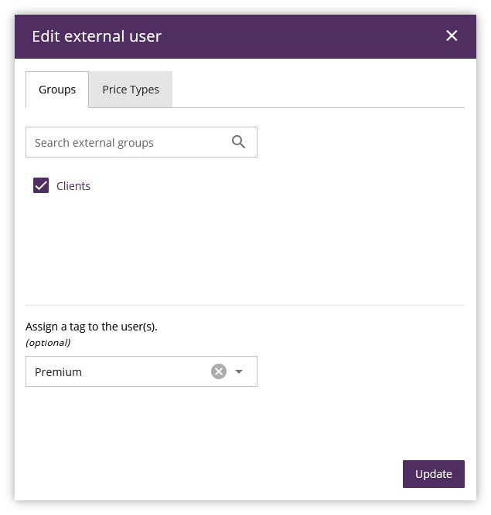The image size is (491, 515).
Task: Click the Assign a tag label
Action: (x=91, y=327)
